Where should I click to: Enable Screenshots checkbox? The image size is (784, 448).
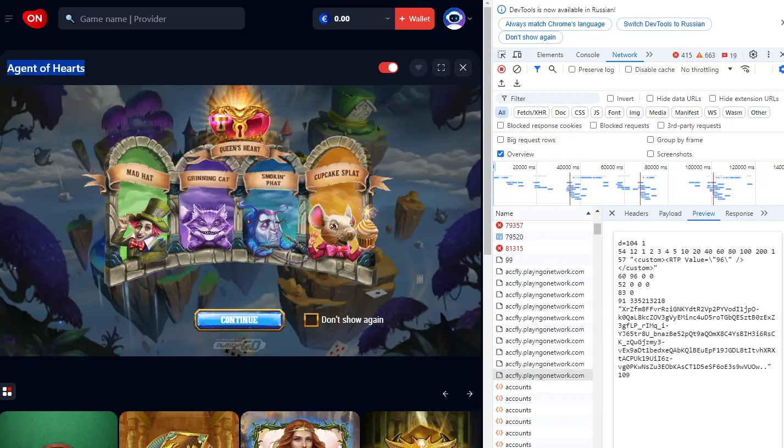coord(650,154)
